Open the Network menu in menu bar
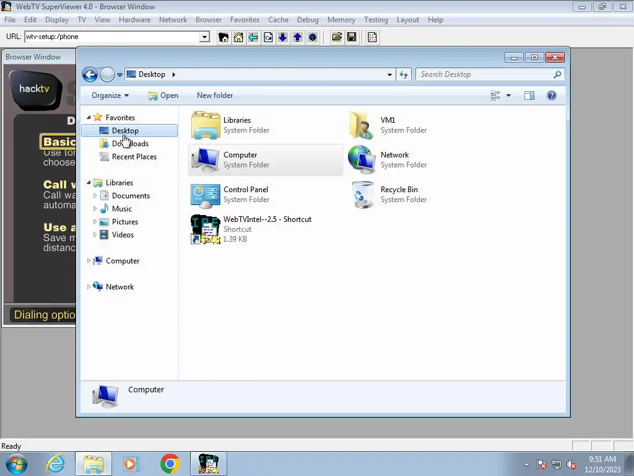Image resolution: width=634 pixels, height=476 pixels. [173, 19]
